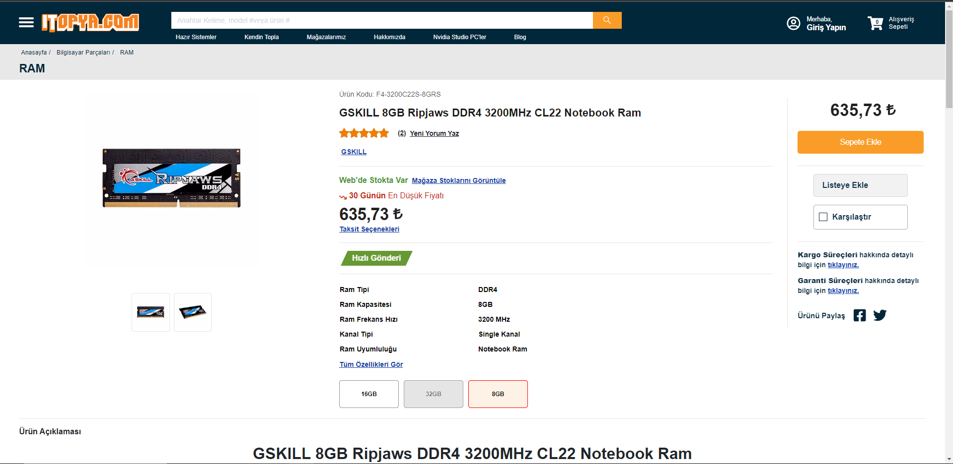
Task: Select the 16GB capacity option
Action: [x=369, y=394]
